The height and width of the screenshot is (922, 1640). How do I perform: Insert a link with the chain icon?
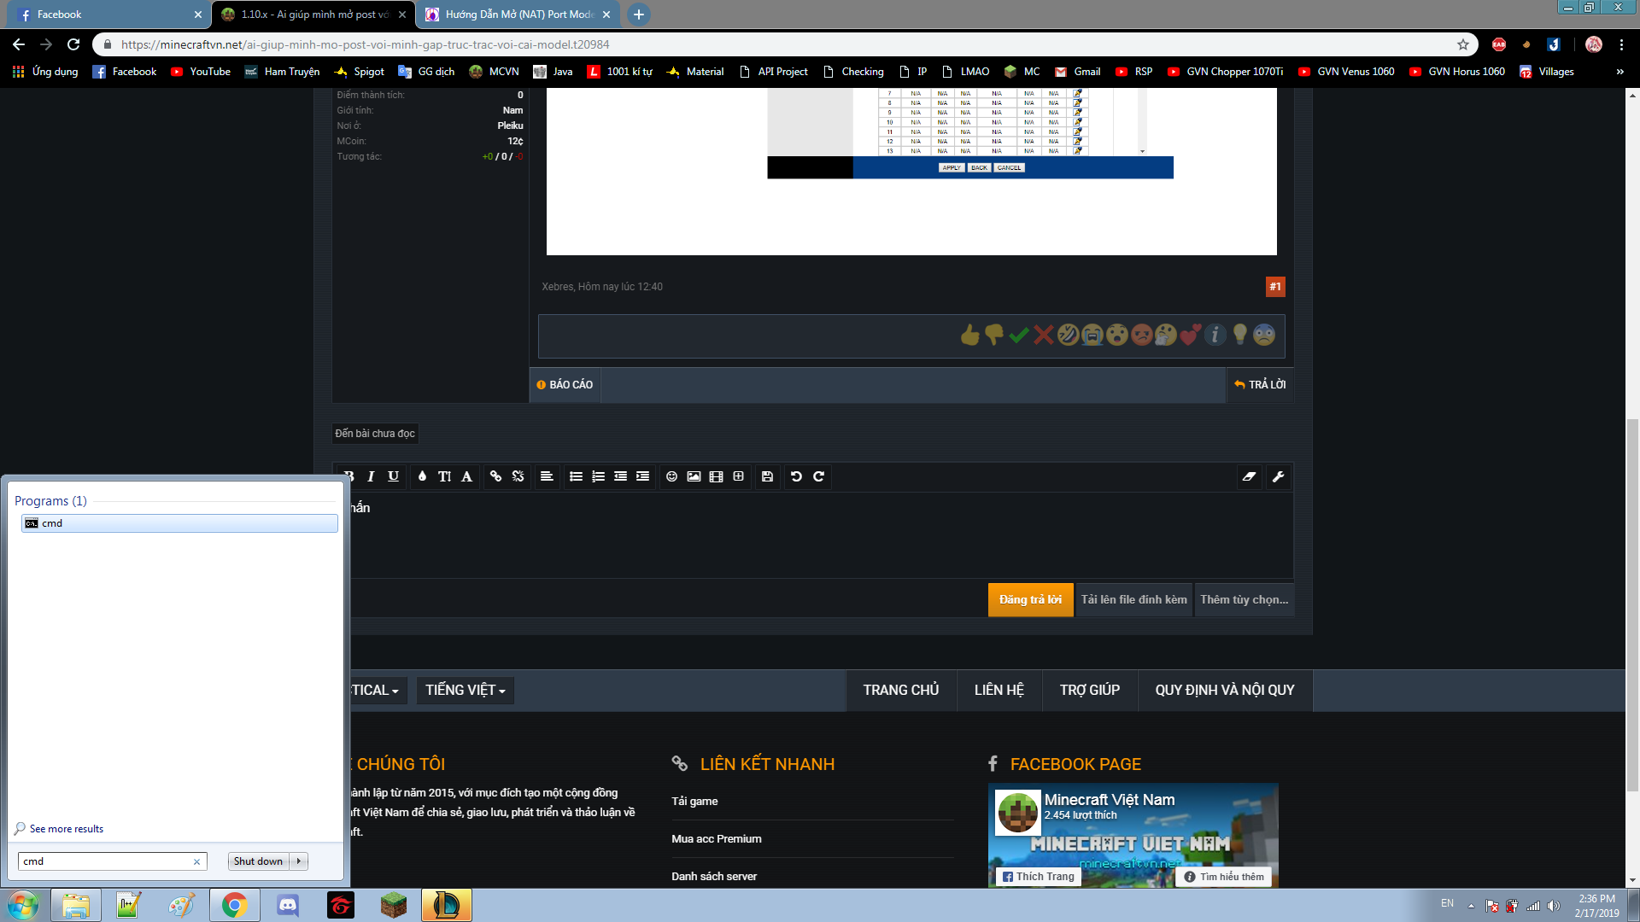(x=495, y=476)
